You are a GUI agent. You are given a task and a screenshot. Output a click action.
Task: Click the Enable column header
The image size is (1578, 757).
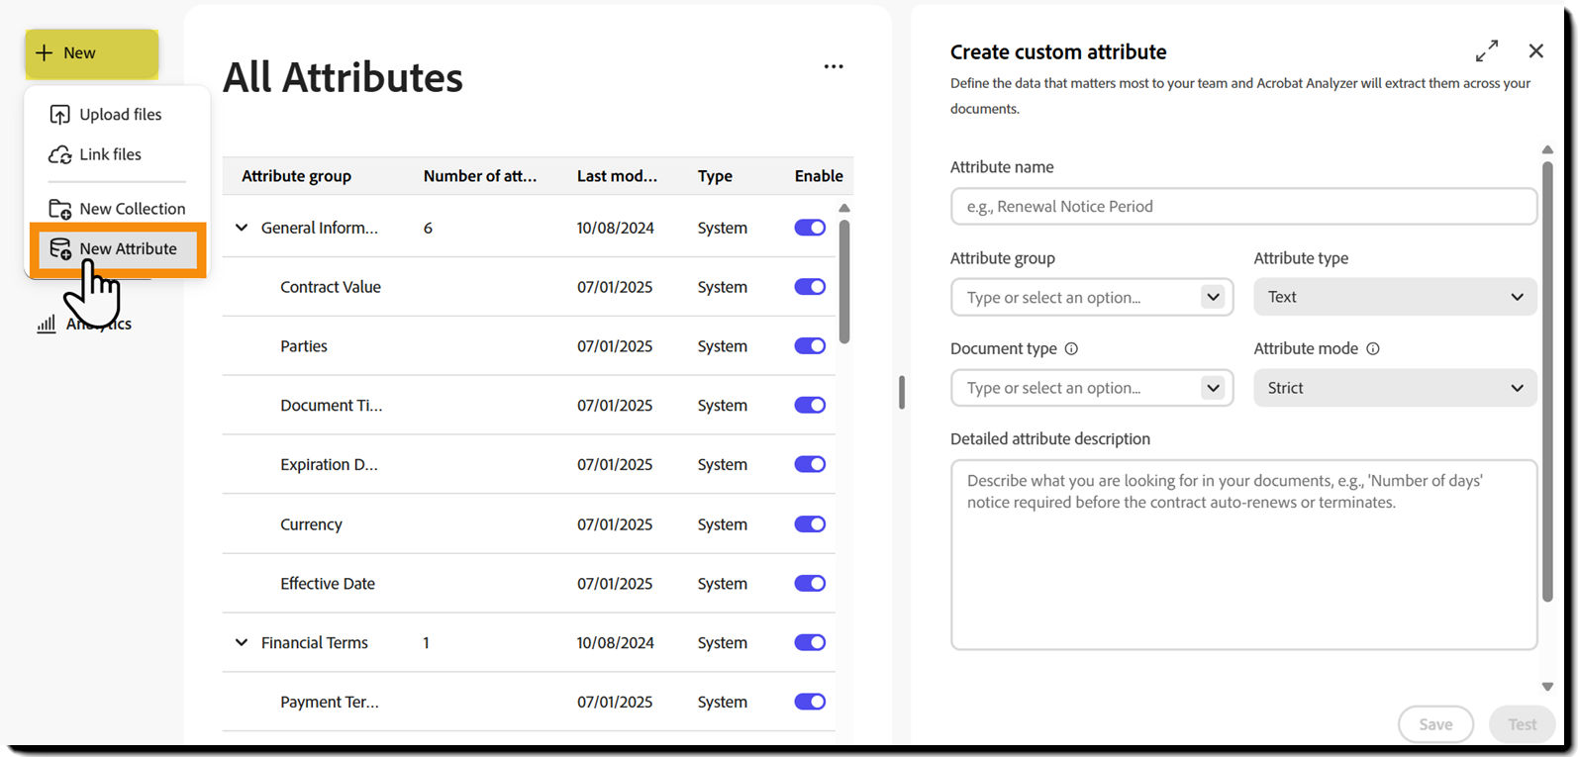[819, 176]
